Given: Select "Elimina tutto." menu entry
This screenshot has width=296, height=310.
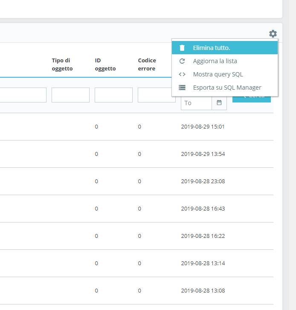Looking at the screenshot, I should click(x=225, y=48).
